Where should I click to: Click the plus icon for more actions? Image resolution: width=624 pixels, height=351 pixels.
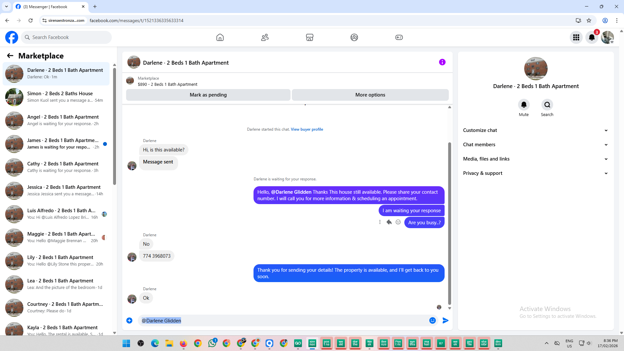click(x=129, y=320)
